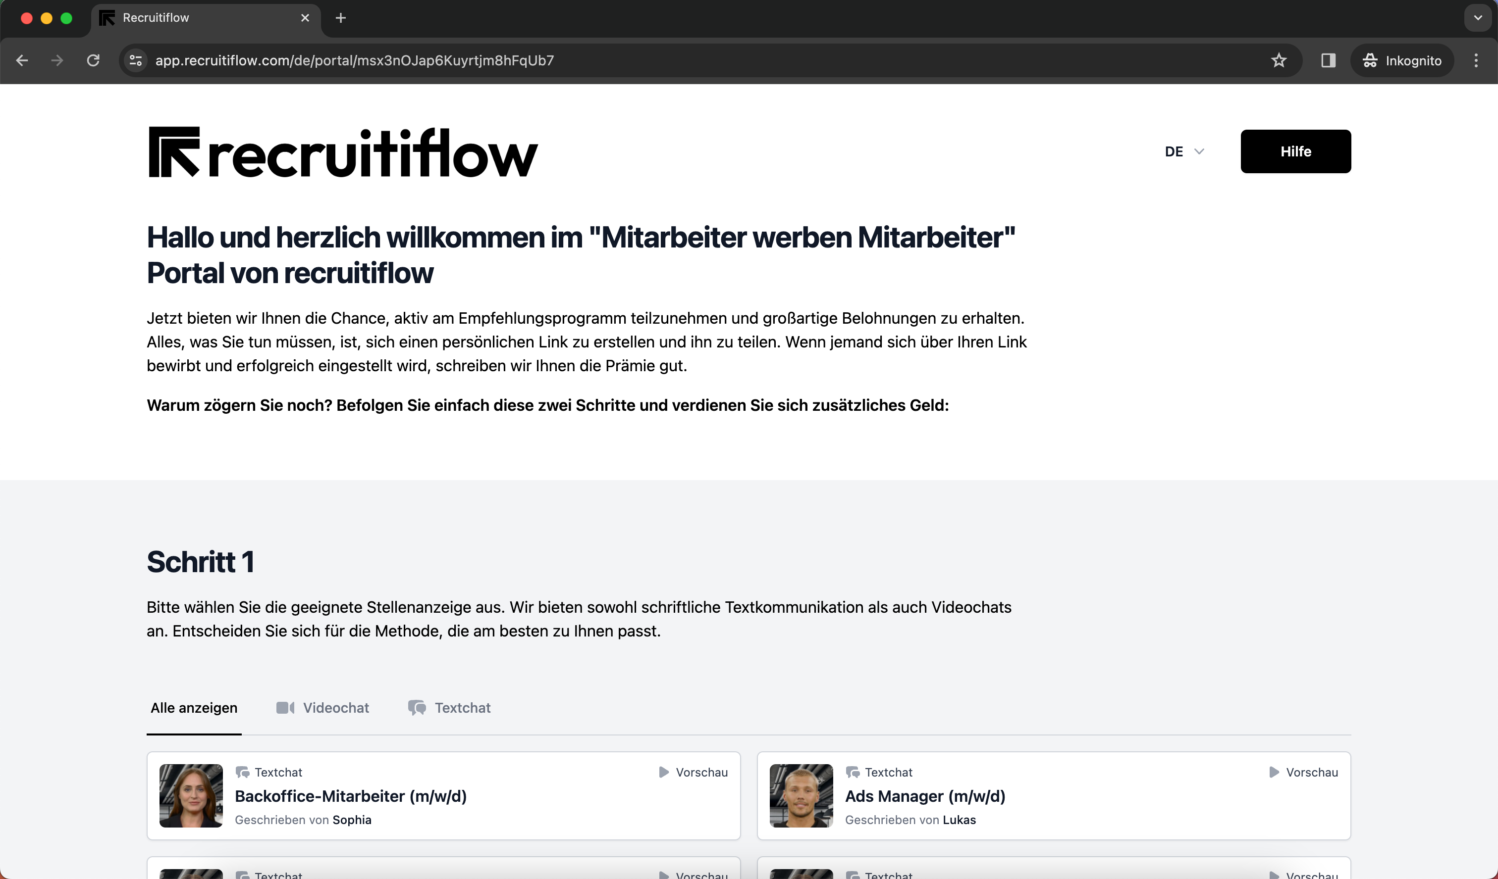This screenshot has width=1498, height=879.
Task: Click the Hilfe button
Action: 1295,151
